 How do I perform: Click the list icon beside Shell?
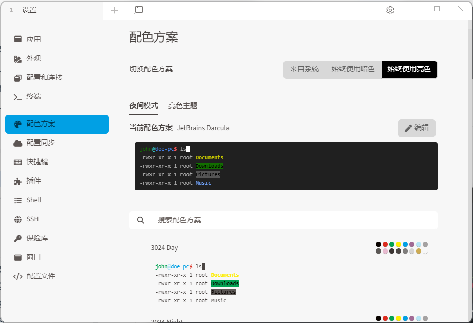(x=18, y=200)
